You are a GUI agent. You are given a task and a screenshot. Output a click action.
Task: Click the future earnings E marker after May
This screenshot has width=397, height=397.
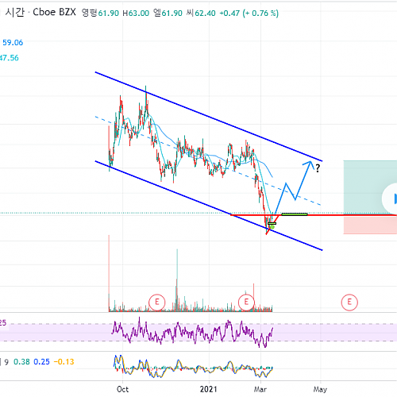point(349,302)
